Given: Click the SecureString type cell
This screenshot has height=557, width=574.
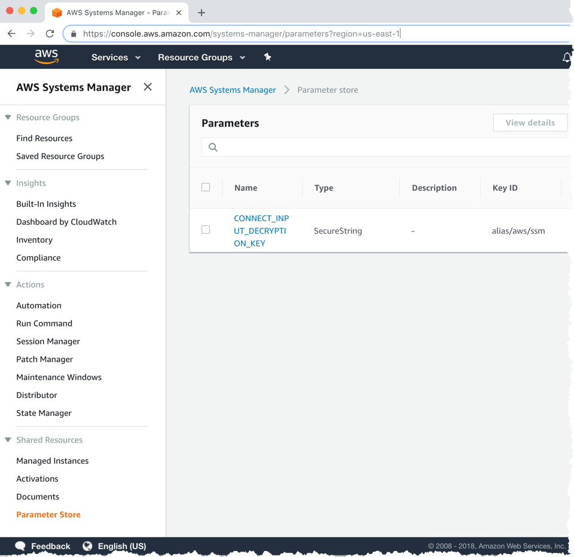Looking at the screenshot, I should click(338, 231).
